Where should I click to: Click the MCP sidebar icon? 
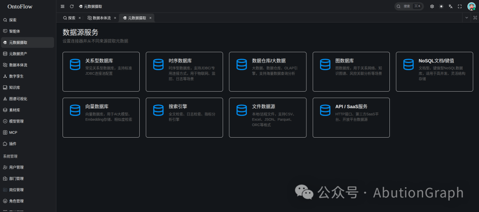(5, 133)
